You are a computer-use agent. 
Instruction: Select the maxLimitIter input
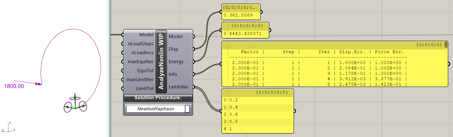tap(140, 80)
